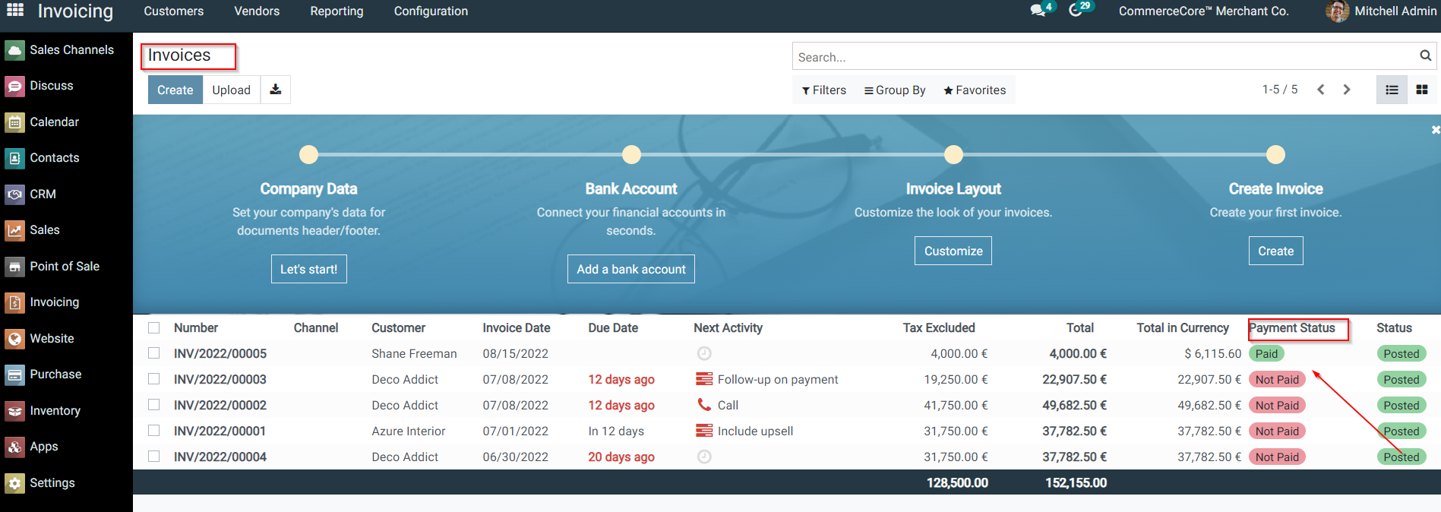Open the Website app icon
The width and height of the screenshot is (1441, 512).
click(14, 339)
